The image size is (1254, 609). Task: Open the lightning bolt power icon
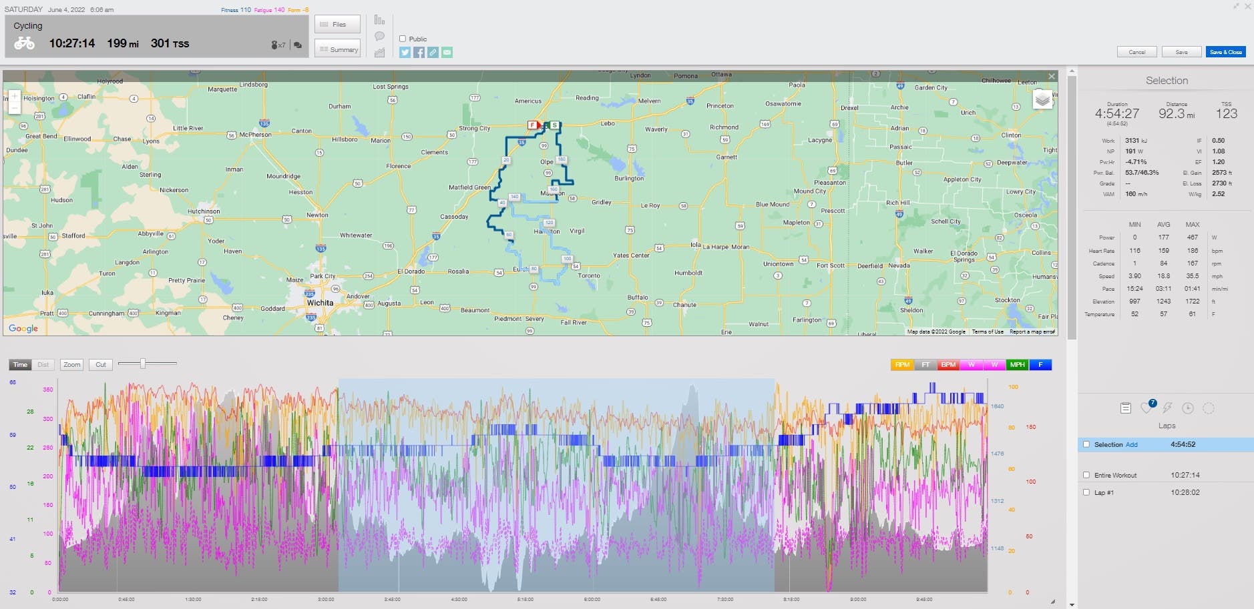(1167, 408)
